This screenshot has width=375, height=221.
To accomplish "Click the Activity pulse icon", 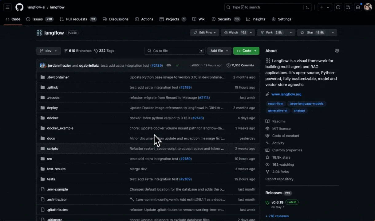I will (x=267, y=143).
